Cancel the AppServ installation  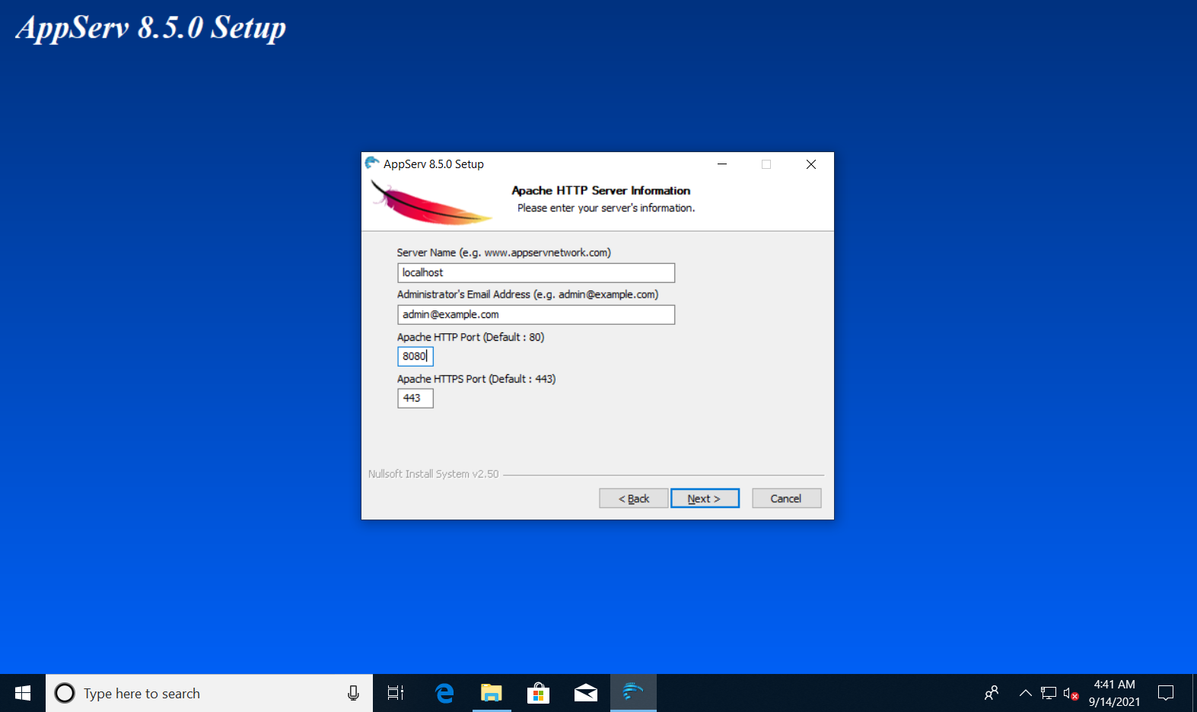(x=786, y=498)
